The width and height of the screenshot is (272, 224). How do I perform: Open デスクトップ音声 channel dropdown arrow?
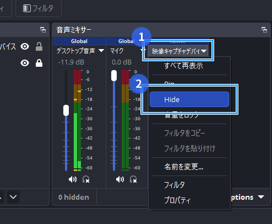[x=101, y=51]
